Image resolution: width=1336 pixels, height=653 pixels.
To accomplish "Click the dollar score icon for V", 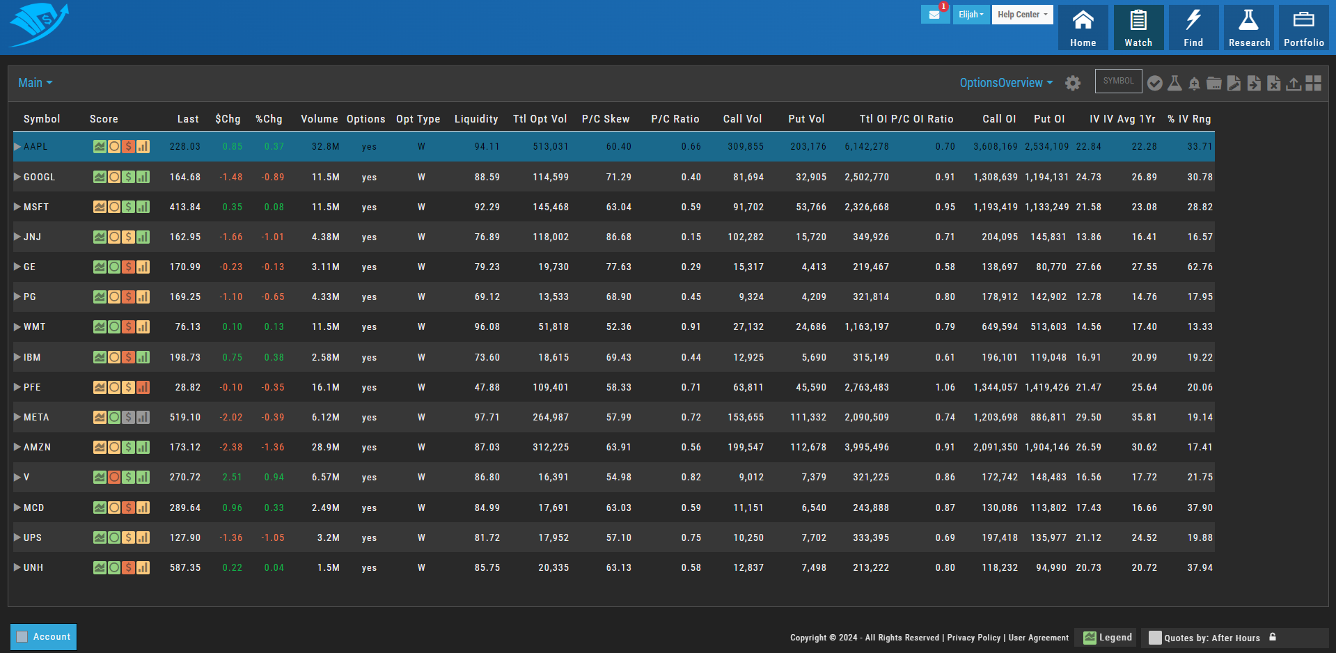I will (128, 477).
